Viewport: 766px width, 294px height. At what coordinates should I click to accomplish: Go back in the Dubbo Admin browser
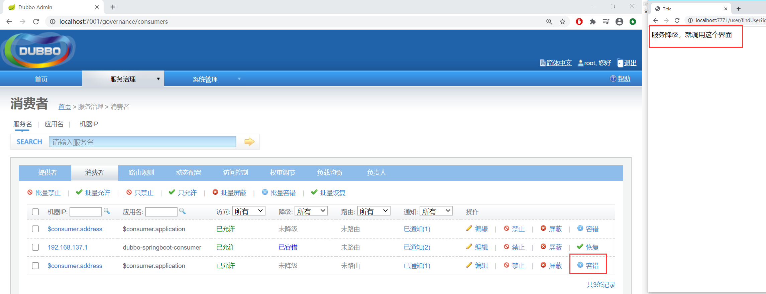(9, 22)
